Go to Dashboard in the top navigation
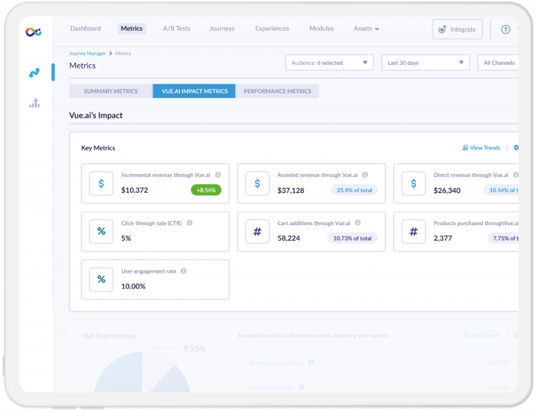 coord(85,28)
